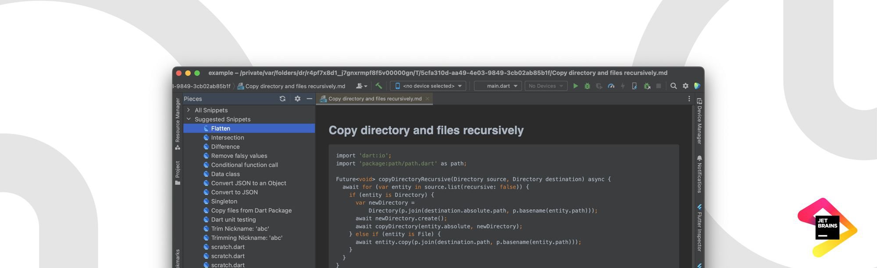Click the JetBrains logo badge
Viewport: 877px width, 268px height.
(827, 227)
